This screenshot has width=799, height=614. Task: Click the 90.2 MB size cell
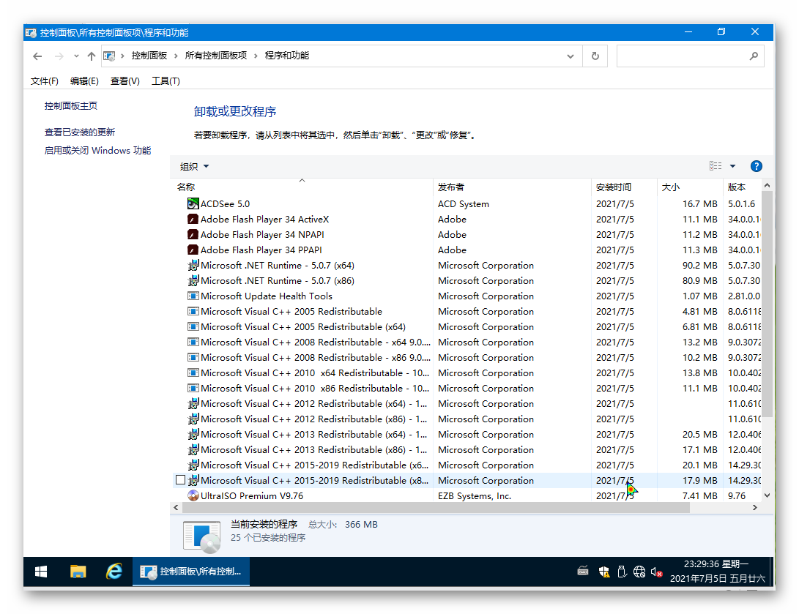[x=699, y=265]
